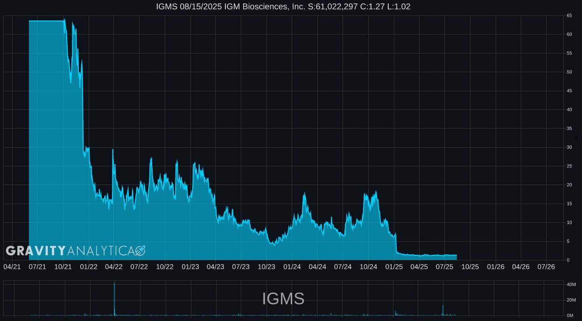Click the 10/25 date axis label

(470, 267)
